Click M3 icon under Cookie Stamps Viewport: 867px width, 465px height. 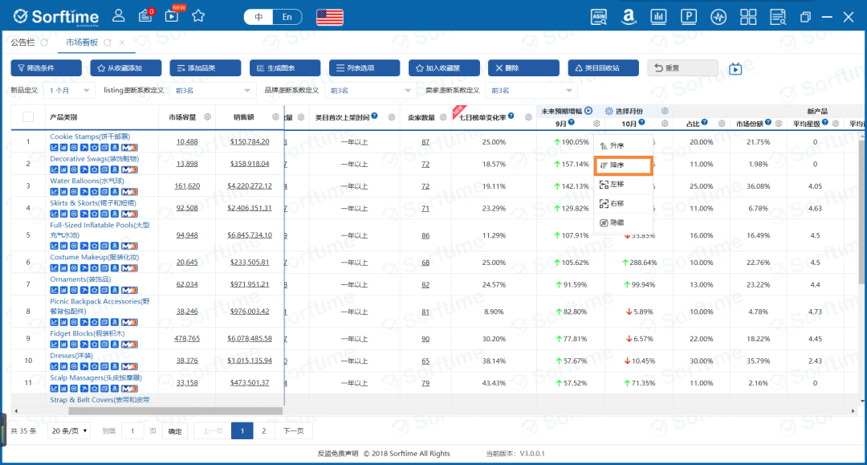click(x=129, y=148)
